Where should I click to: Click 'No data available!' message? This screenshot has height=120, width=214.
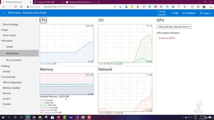pyautogui.click(x=167, y=38)
